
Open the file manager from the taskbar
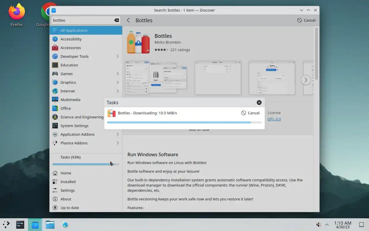[50, 224]
